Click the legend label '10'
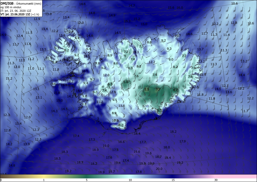 click(130, 180)
